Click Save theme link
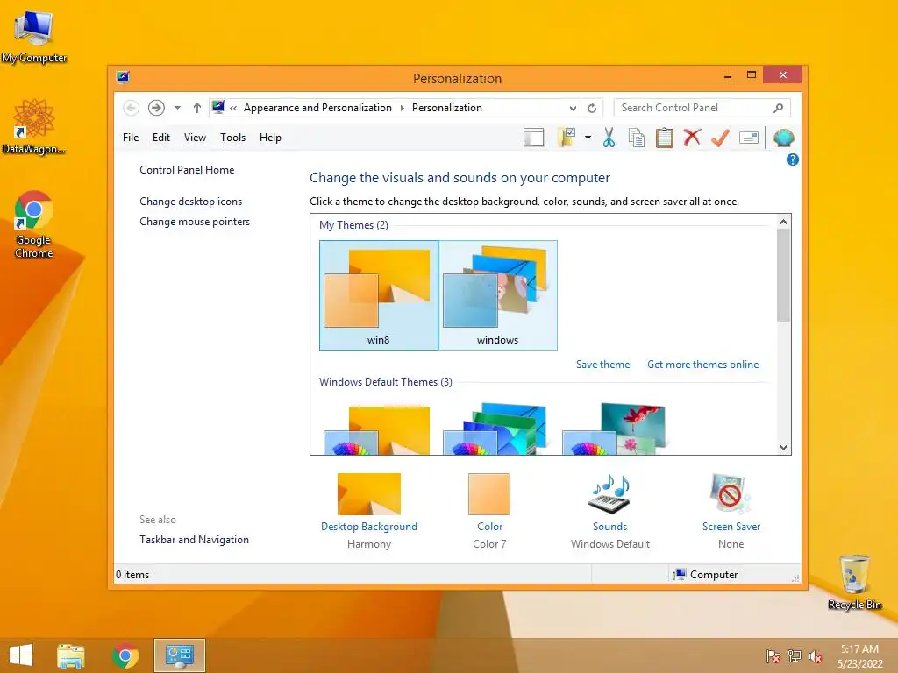This screenshot has height=673, width=898. point(602,365)
